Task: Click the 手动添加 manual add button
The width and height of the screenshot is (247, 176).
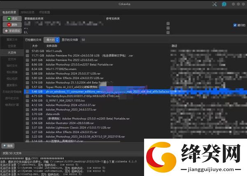Action: point(12,31)
